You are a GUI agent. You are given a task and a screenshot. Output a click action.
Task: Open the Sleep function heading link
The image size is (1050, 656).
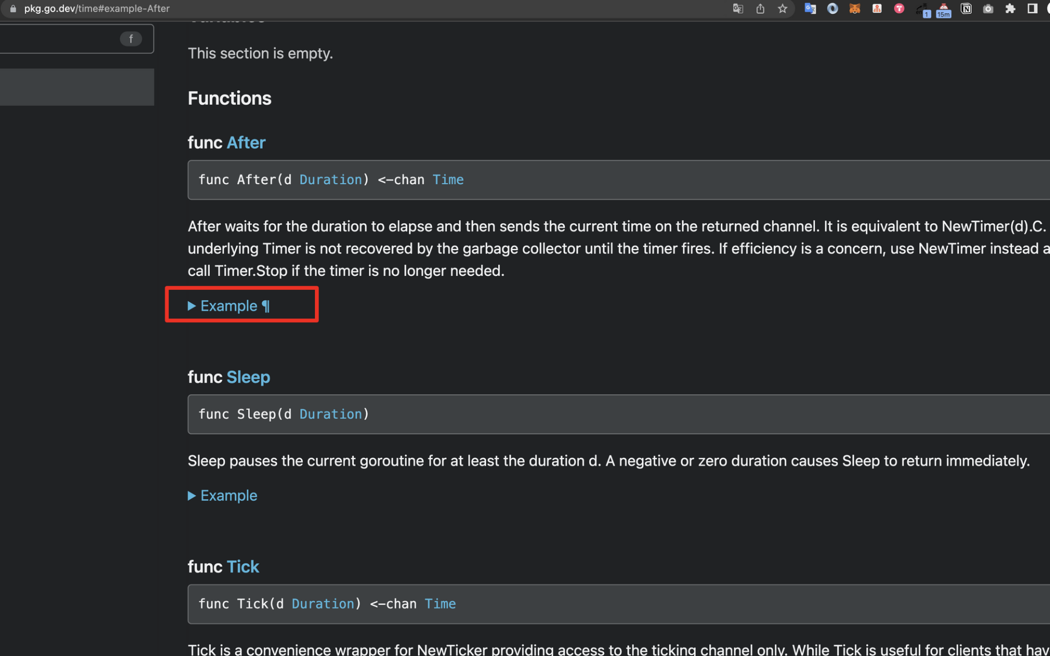point(248,378)
